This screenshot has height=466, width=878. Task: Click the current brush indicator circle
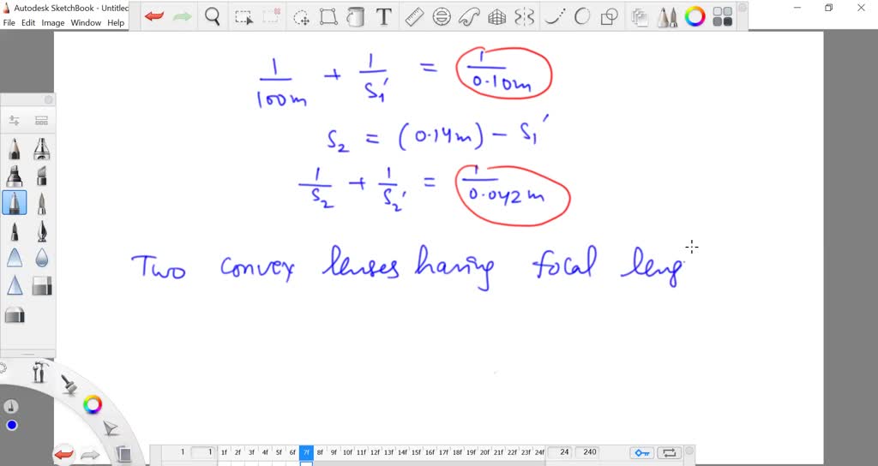point(11,407)
